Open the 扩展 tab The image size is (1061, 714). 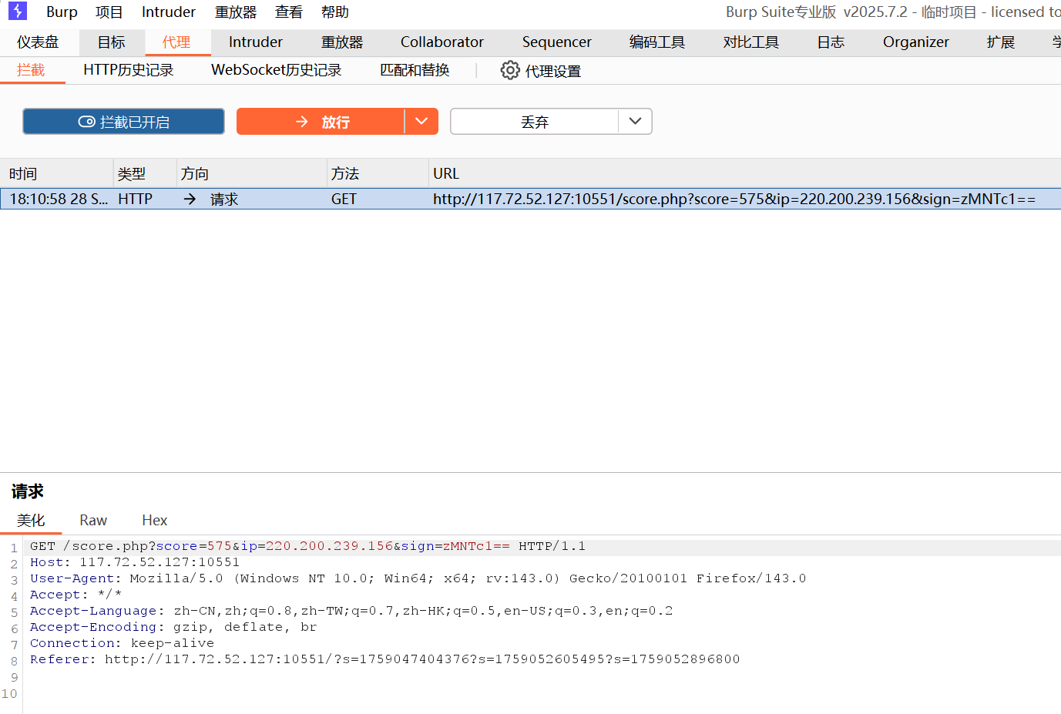pyautogui.click(x=1001, y=42)
